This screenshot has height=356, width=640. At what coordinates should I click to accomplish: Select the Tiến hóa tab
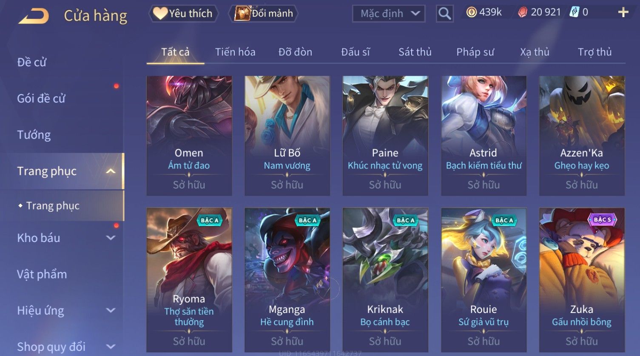pyautogui.click(x=235, y=52)
